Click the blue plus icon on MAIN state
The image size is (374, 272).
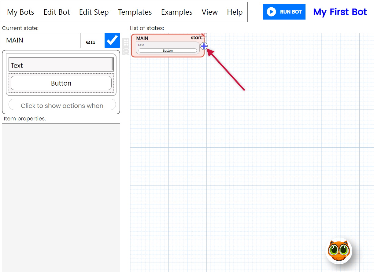pos(204,46)
